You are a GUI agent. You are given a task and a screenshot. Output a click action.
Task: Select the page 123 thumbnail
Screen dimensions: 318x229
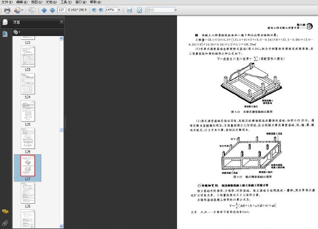pos(28,56)
